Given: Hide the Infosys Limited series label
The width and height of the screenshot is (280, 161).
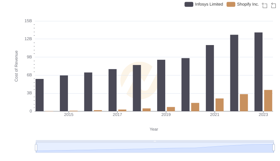Looking at the screenshot, I should point(209,4).
